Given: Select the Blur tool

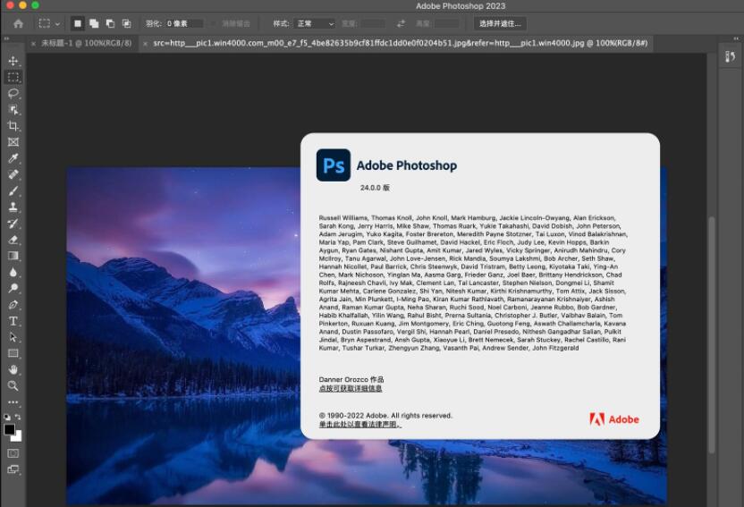Looking at the screenshot, I should [13, 272].
